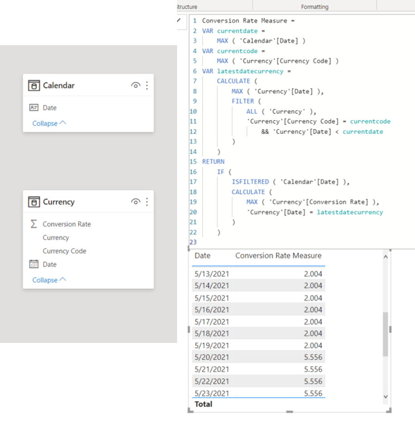Click the visual's right-middle resize handle
The height and width of the screenshot is (423, 415).
click(x=390, y=329)
